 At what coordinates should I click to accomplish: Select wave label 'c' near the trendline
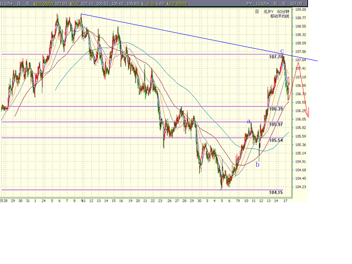pos(282,51)
